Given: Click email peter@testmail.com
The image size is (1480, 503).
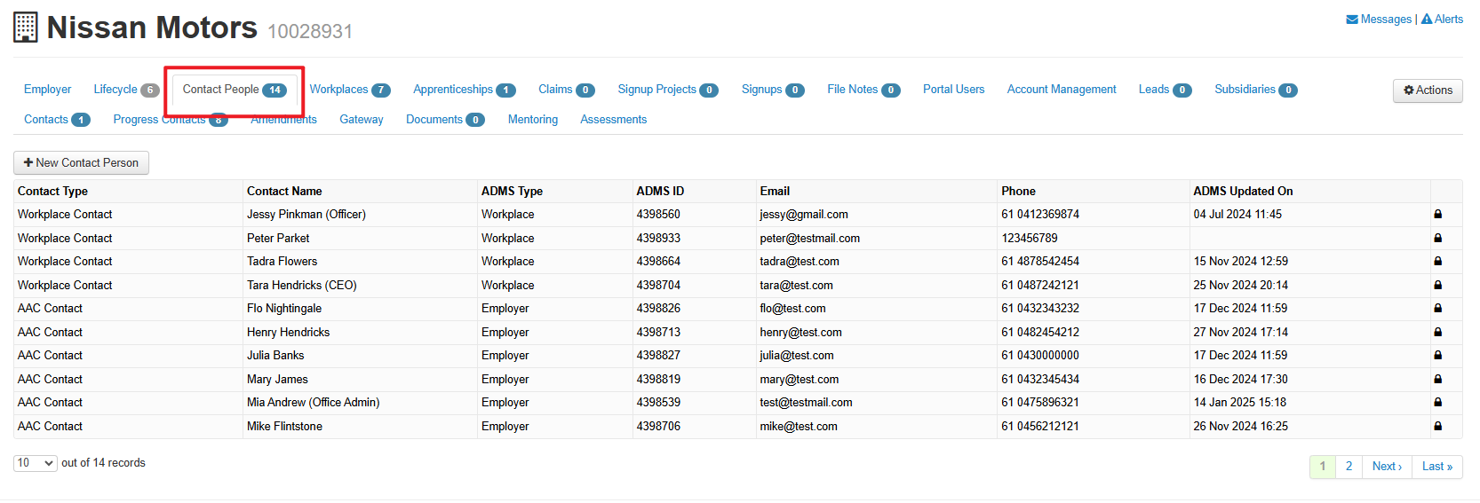Looking at the screenshot, I should point(809,238).
